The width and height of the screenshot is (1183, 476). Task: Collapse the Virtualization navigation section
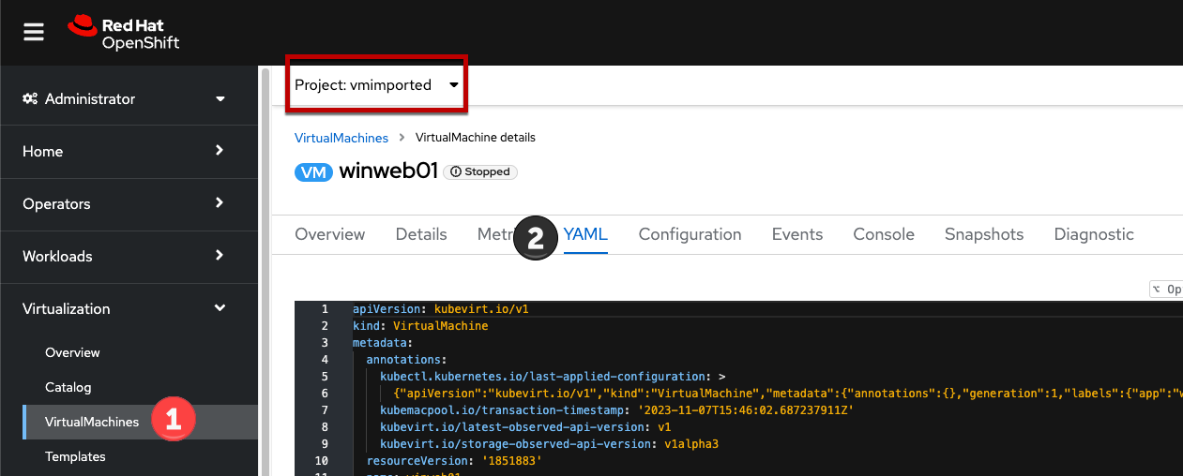click(x=129, y=308)
